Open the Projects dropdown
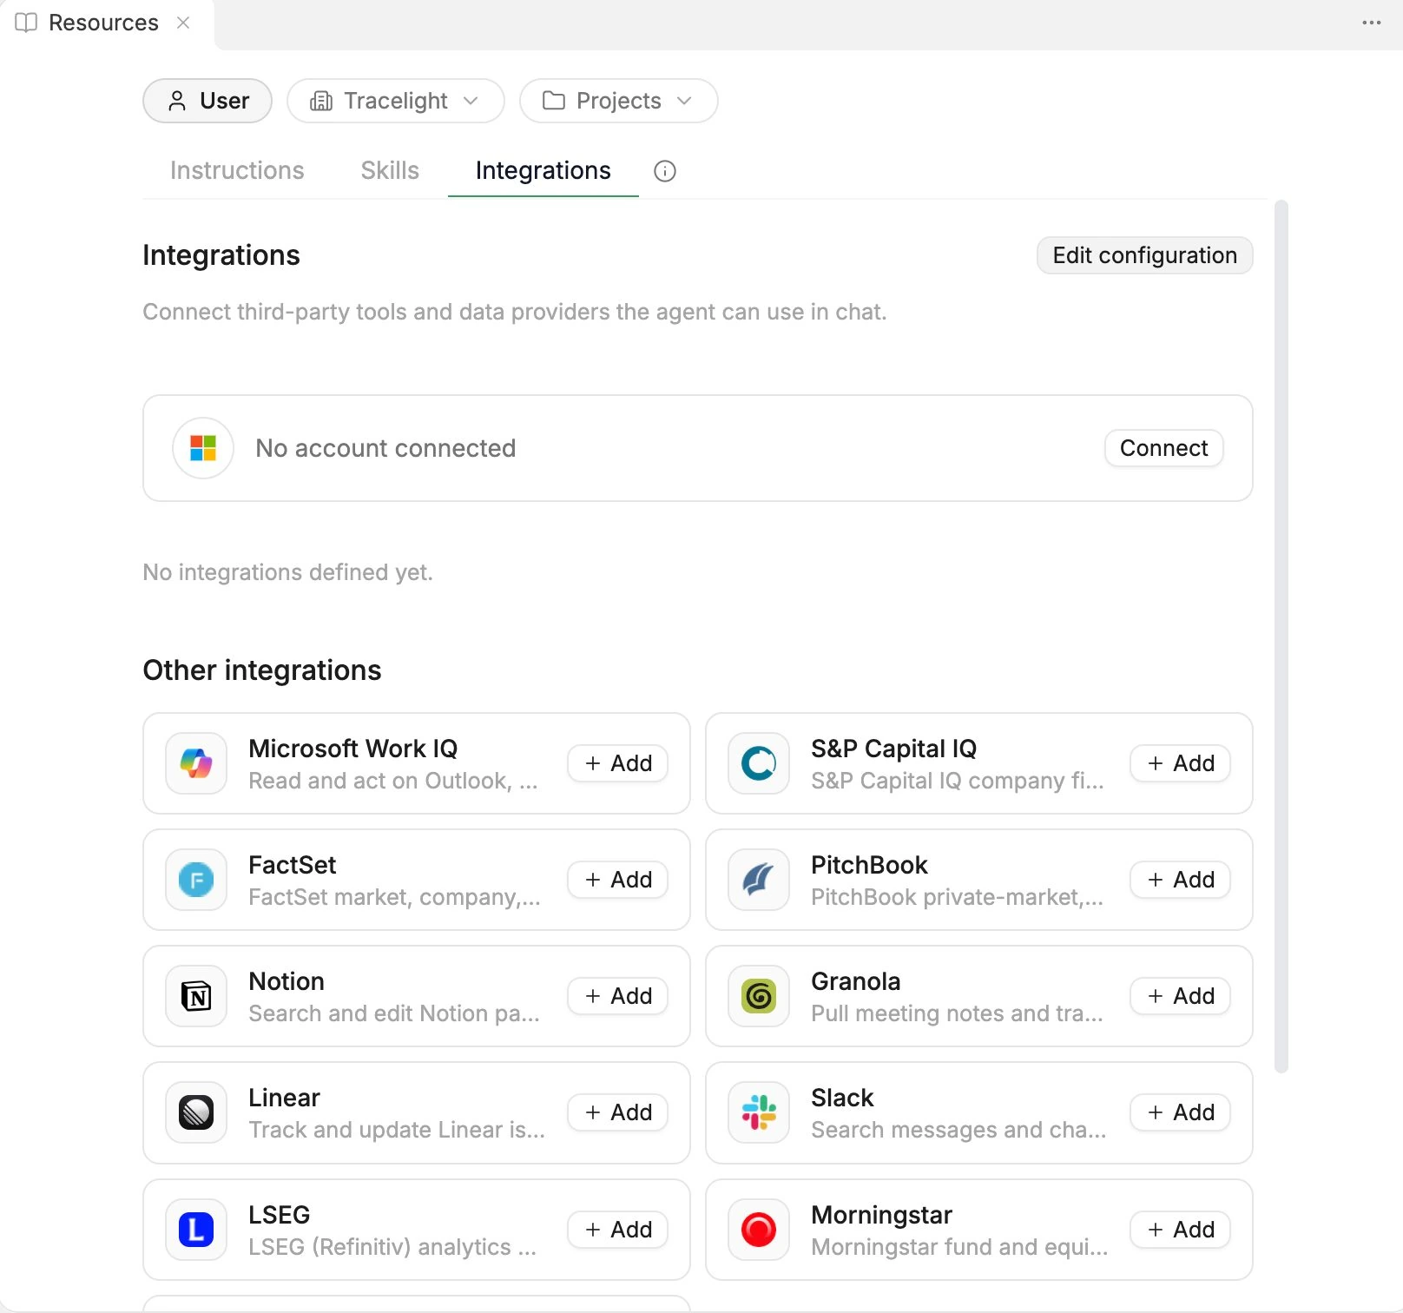 click(x=619, y=101)
